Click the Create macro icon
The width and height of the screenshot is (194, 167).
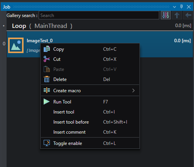pos(47,90)
